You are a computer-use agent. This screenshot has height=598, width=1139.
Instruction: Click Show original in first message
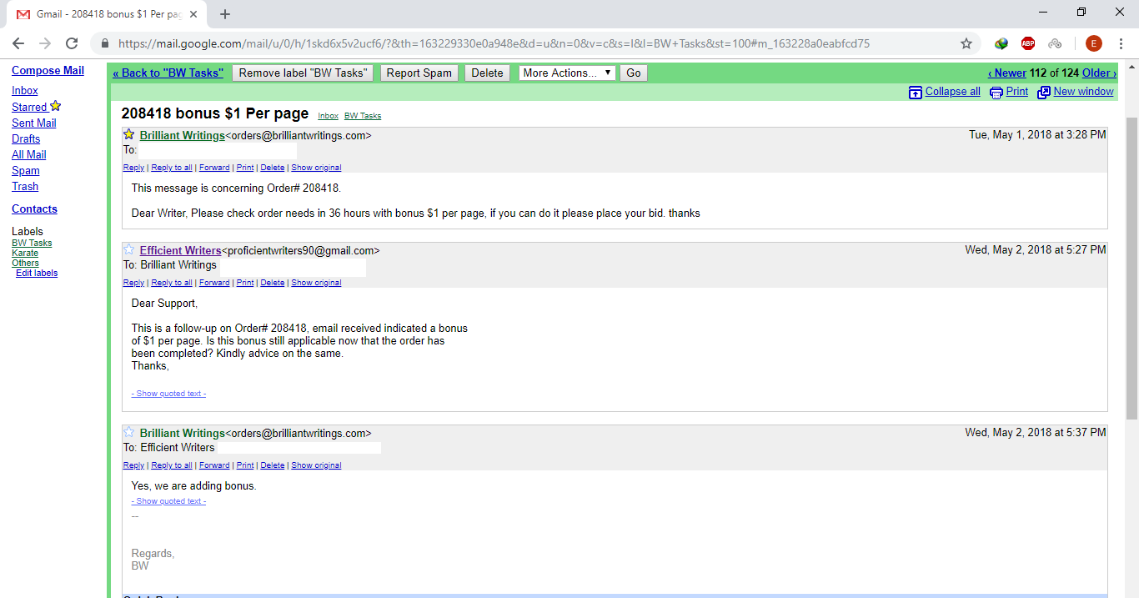pos(316,168)
